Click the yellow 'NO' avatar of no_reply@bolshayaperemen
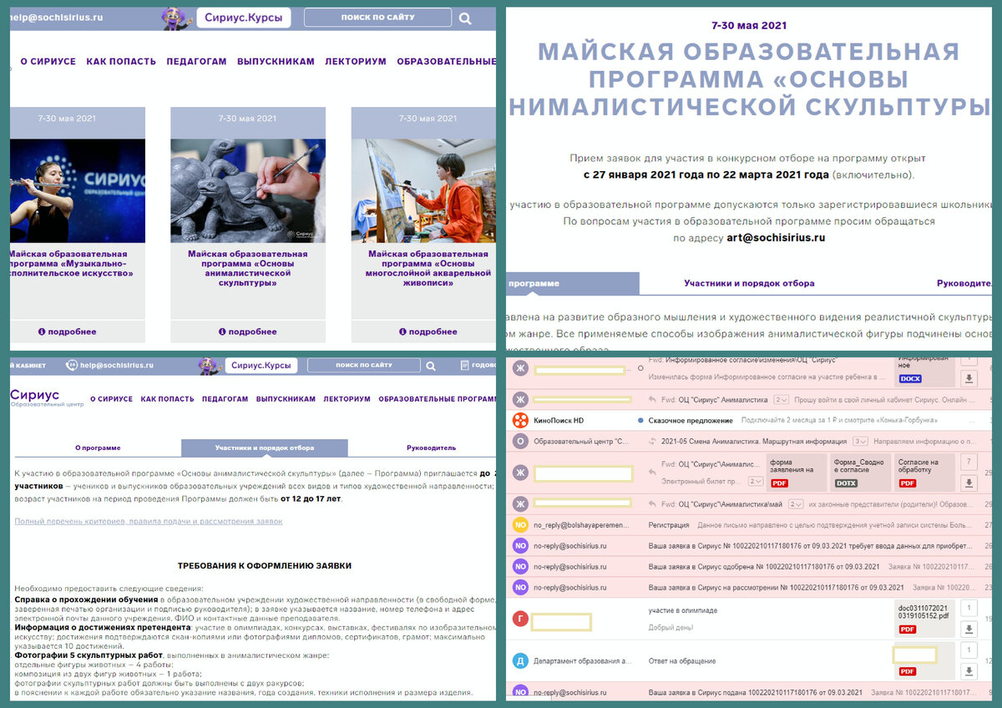The width and height of the screenshot is (1002, 708). [x=520, y=525]
